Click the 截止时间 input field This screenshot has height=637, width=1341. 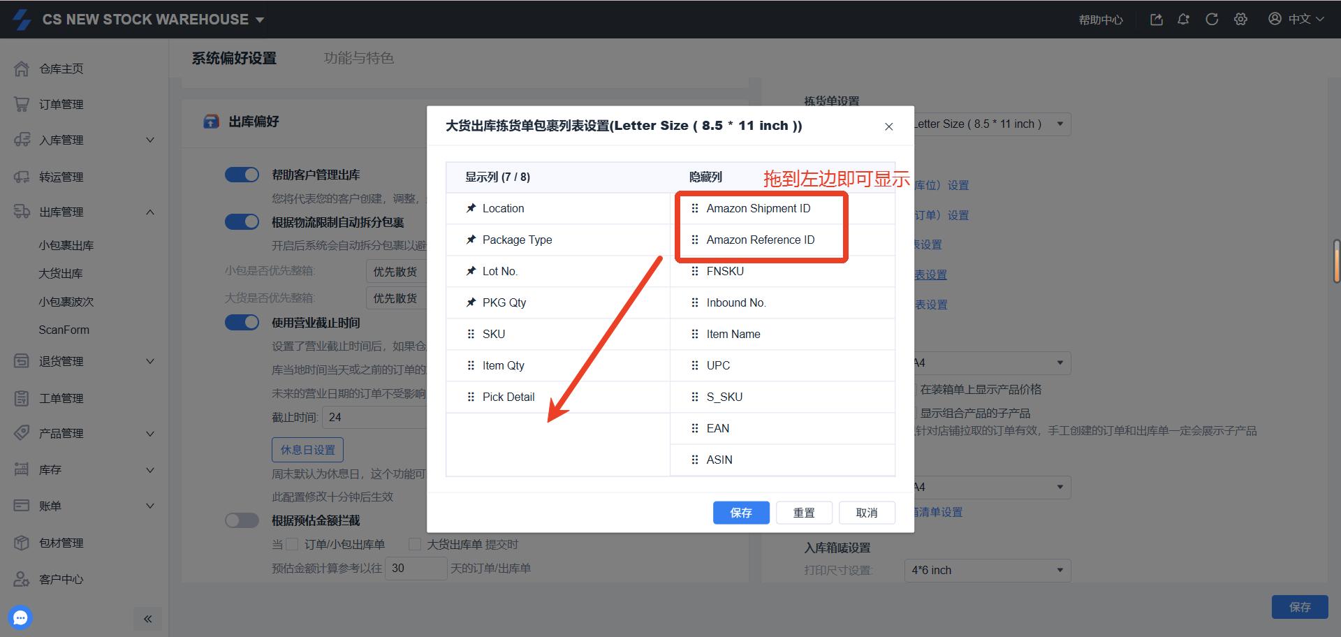pos(374,417)
